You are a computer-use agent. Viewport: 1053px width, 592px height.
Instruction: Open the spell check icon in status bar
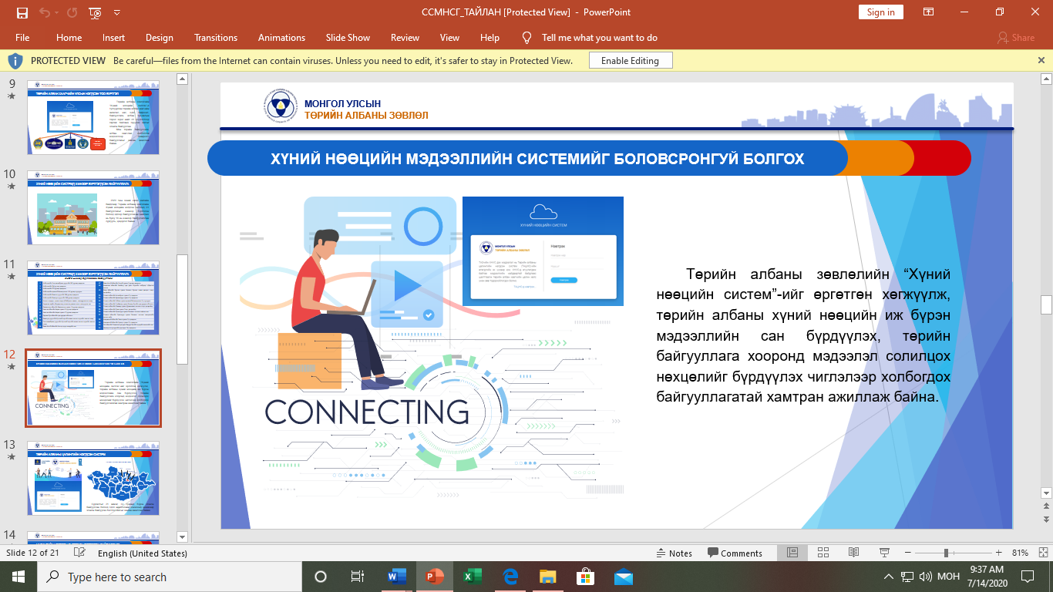coord(79,553)
